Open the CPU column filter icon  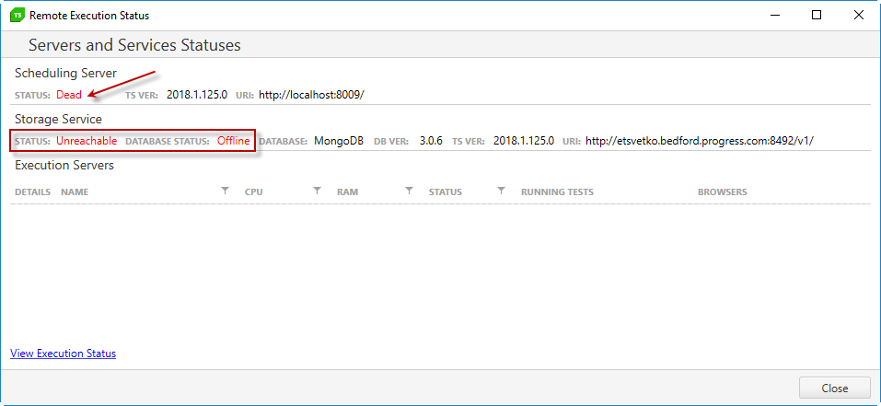(317, 191)
